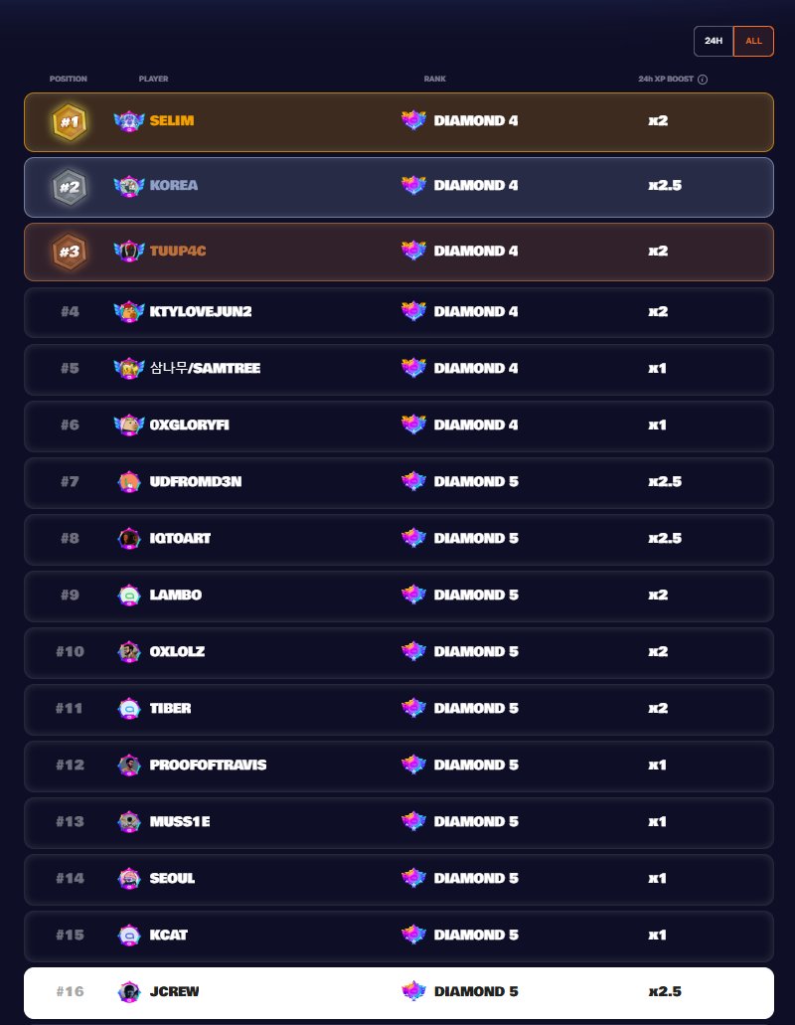Click the 24h XP Boost info icon
795x1025 pixels.
pyautogui.click(x=703, y=80)
